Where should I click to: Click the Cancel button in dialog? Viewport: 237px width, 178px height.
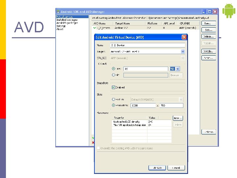pyautogui.click(x=176, y=168)
